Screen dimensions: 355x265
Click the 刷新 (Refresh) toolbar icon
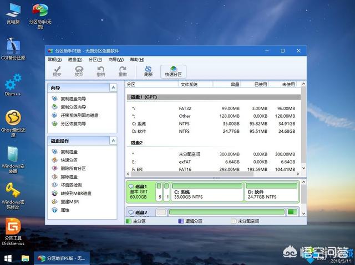[x=148, y=71]
